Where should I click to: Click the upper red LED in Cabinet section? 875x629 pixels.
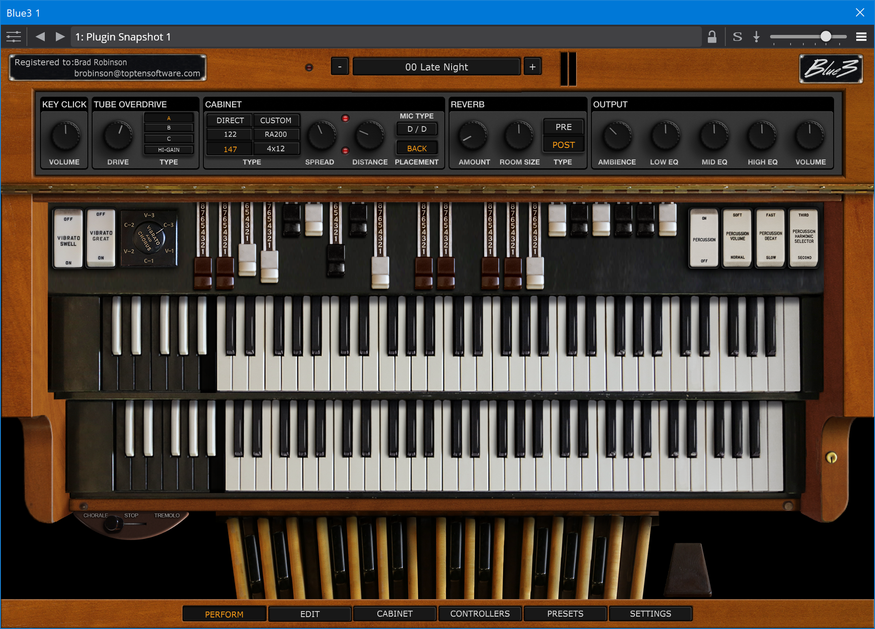click(345, 118)
